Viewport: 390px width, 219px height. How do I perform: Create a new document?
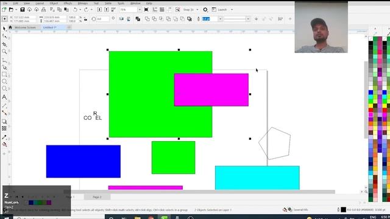coord(4,10)
